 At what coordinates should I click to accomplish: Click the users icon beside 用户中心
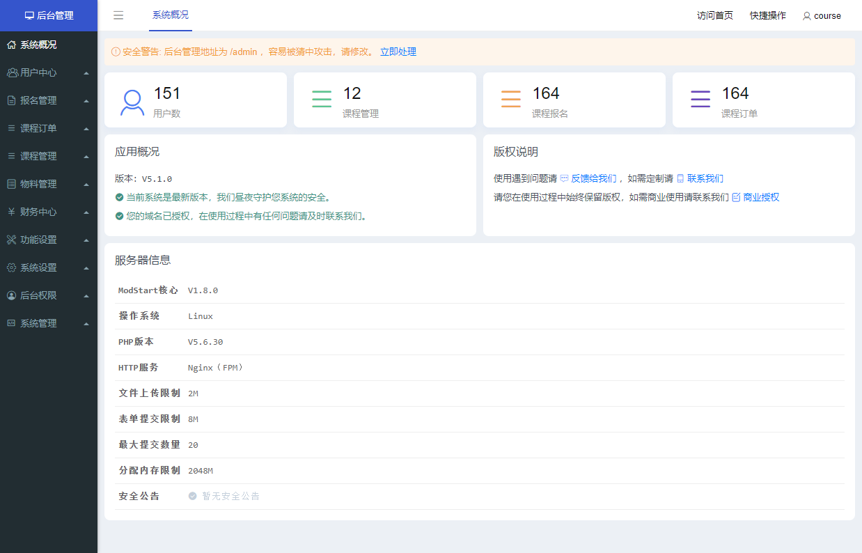(x=12, y=72)
